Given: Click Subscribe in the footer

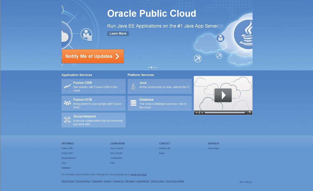Looking at the screenshot, I should (x=97, y=181).
